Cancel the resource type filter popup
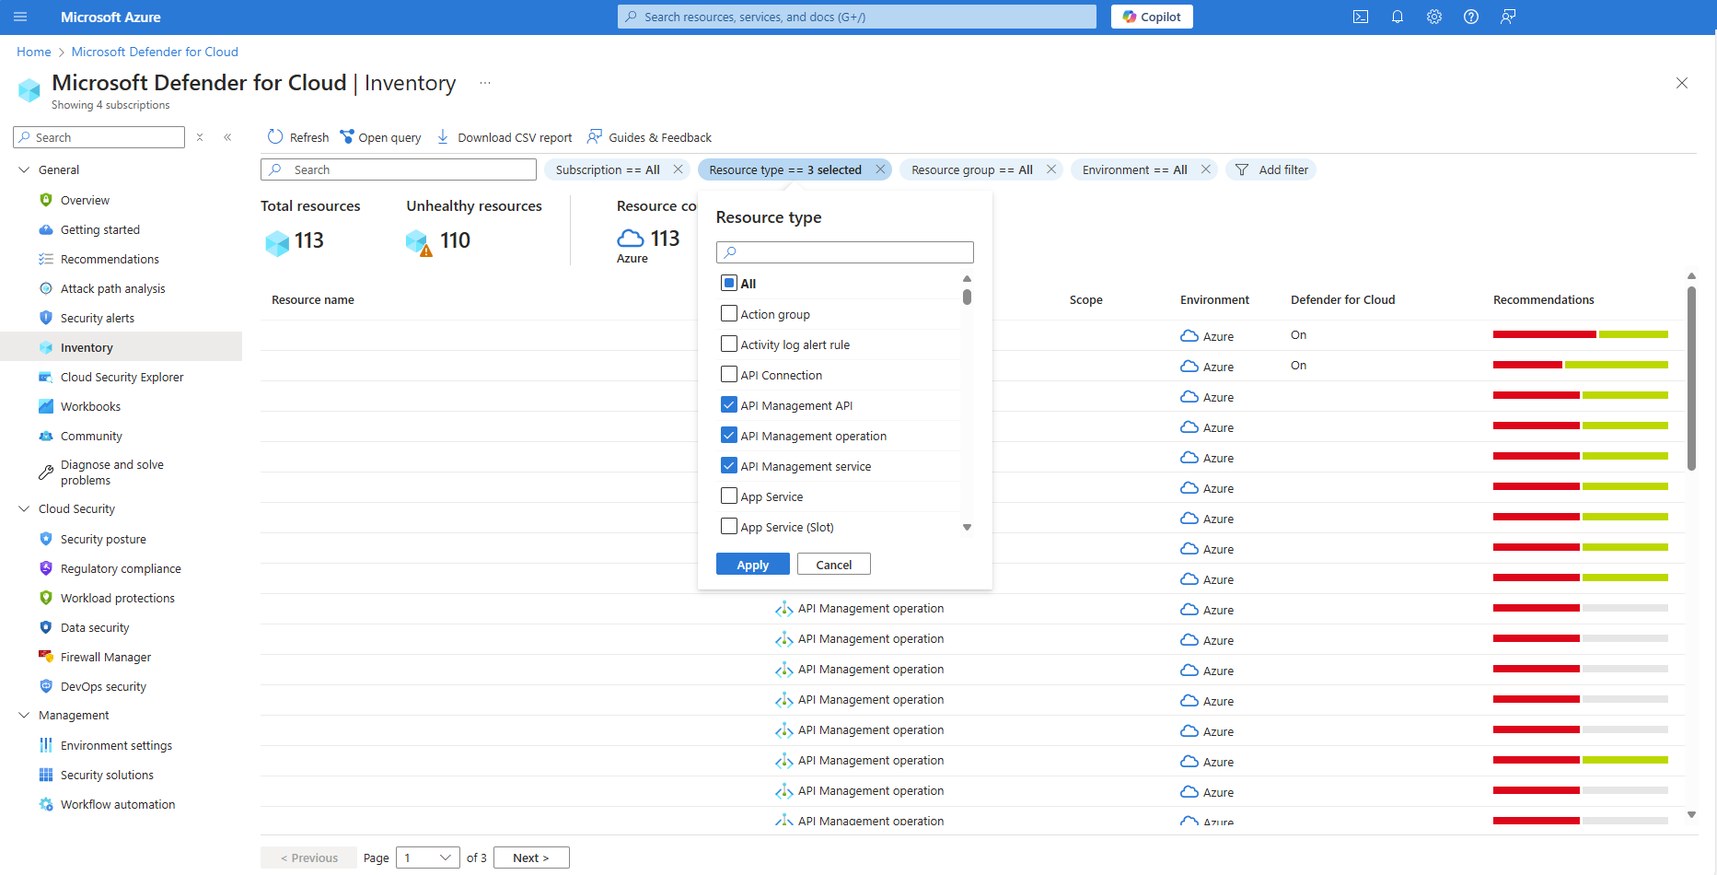This screenshot has width=1717, height=875. click(x=834, y=565)
